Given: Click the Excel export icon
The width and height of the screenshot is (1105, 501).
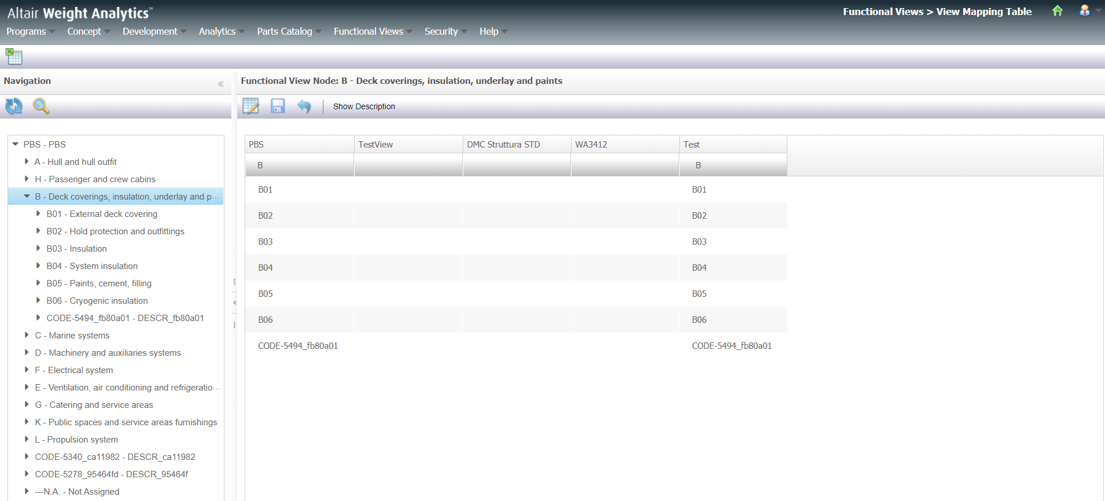Looking at the screenshot, I should (14, 57).
